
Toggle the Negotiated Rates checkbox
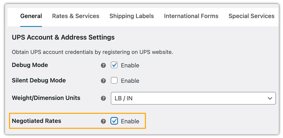click(x=114, y=121)
